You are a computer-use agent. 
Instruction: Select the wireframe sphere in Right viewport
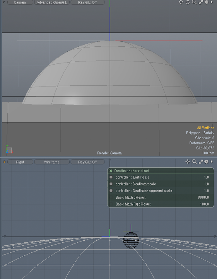131,240
